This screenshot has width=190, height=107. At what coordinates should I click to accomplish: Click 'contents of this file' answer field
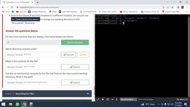click(32, 67)
